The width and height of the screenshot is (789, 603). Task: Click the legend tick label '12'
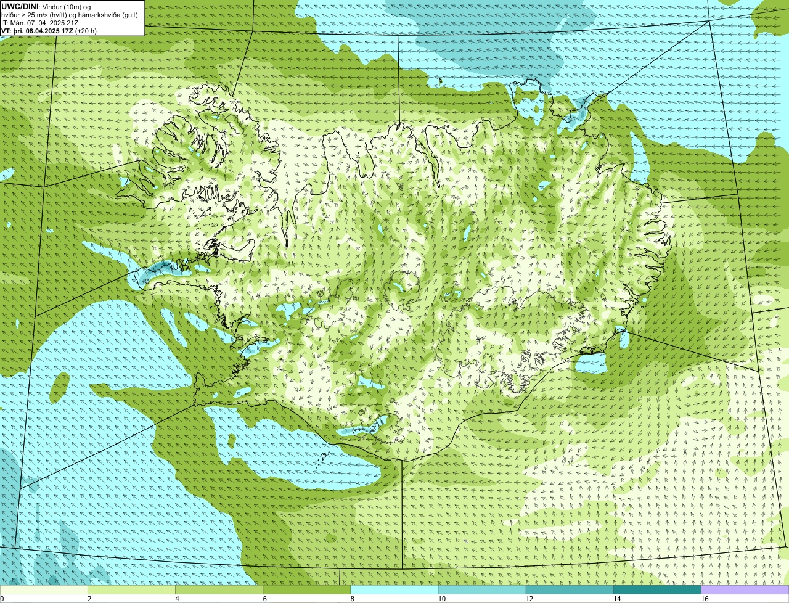[529, 599]
